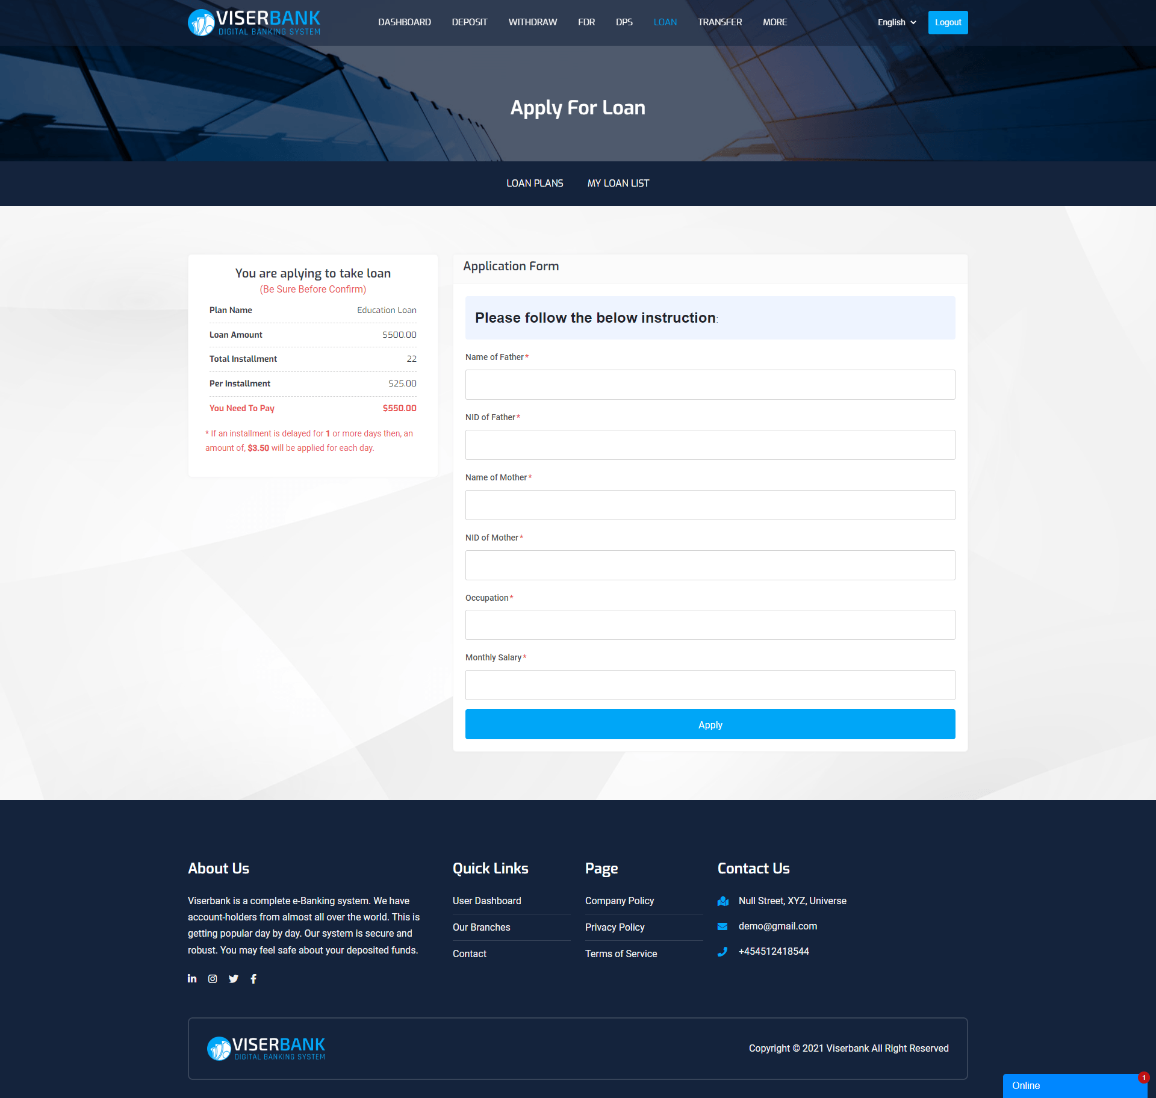1156x1098 pixels.
Task: Click the More navigation menu item
Action: pos(774,22)
